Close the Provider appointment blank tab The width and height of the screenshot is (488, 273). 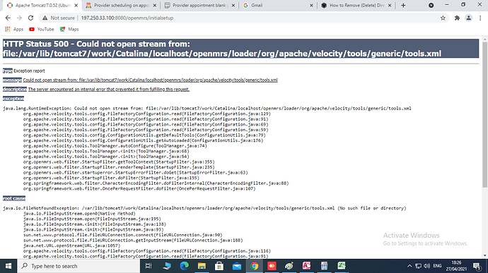tap(233, 5)
